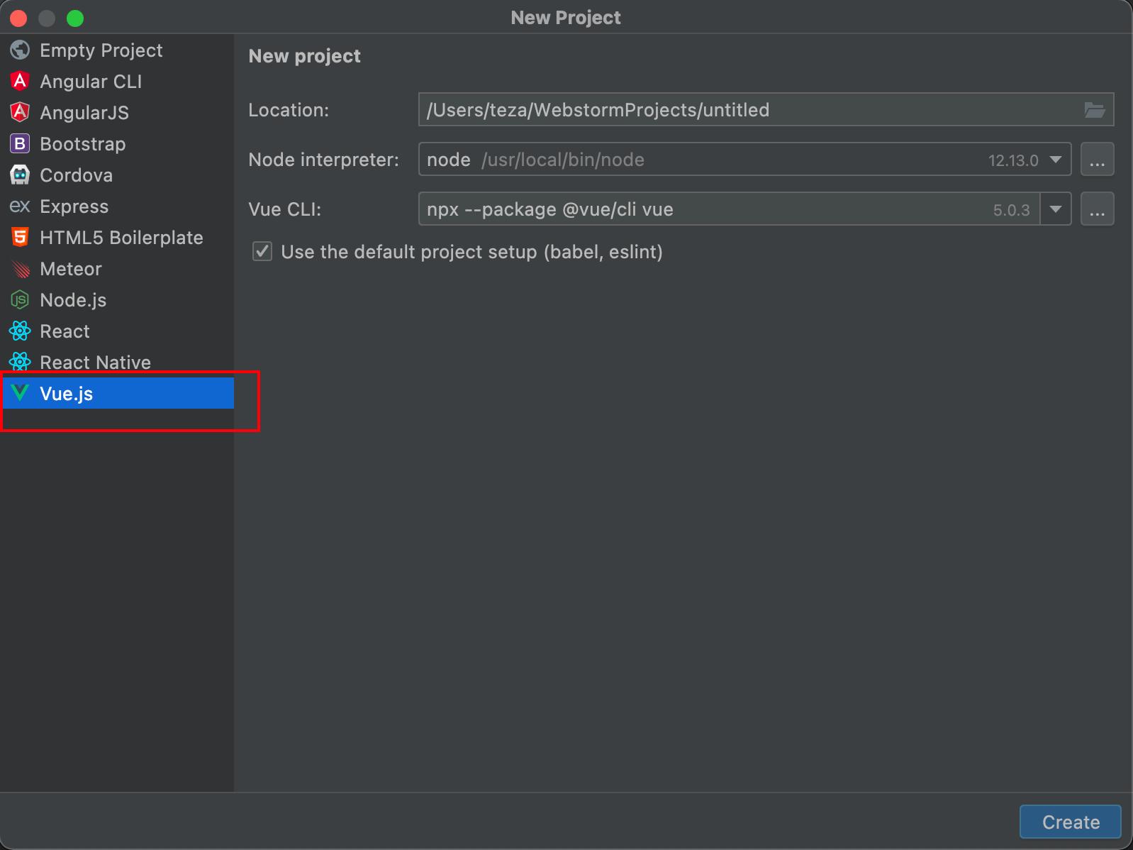Click the "Use the default project setup" label

[471, 252]
